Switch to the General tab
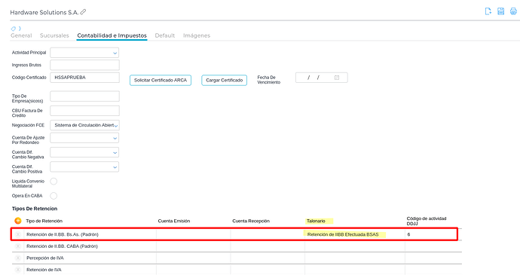Screen dimensions: 520x275 click(x=21, y=35)
